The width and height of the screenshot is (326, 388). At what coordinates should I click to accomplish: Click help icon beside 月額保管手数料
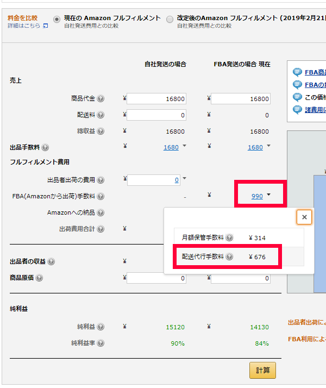[x=229, y=238]
